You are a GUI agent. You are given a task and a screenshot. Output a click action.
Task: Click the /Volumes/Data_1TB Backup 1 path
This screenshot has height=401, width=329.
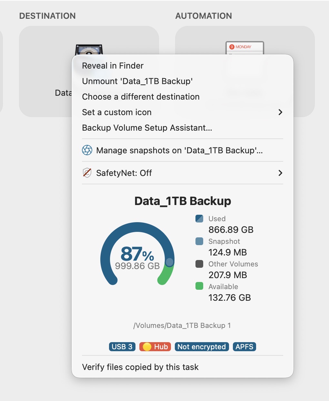[x=182, y=325]
